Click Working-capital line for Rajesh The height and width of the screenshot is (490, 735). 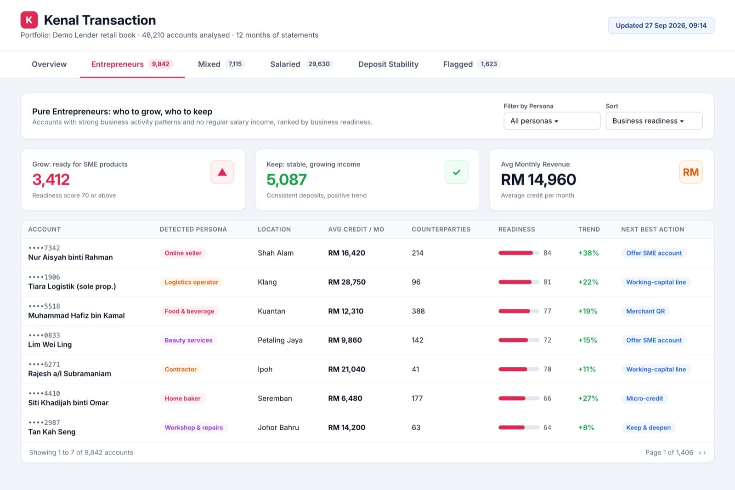tap(656, 370)
